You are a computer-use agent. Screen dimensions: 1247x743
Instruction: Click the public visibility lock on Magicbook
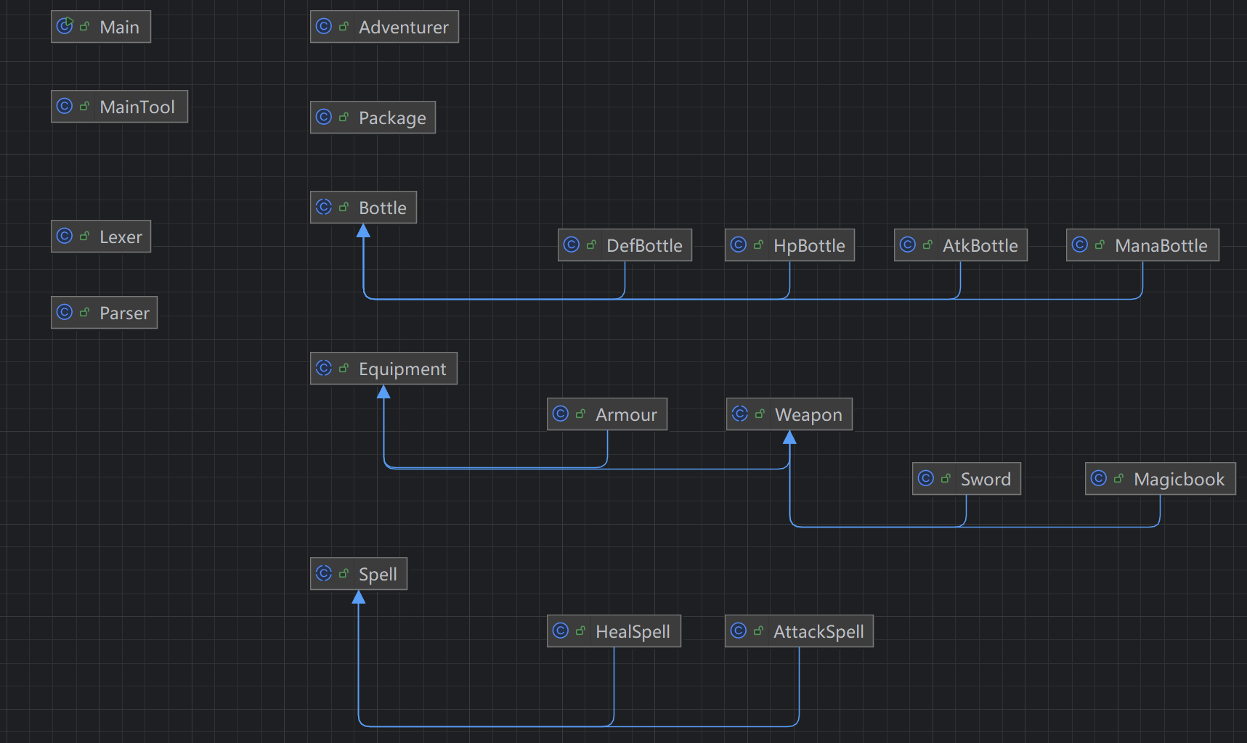(x=1119, y=478)
